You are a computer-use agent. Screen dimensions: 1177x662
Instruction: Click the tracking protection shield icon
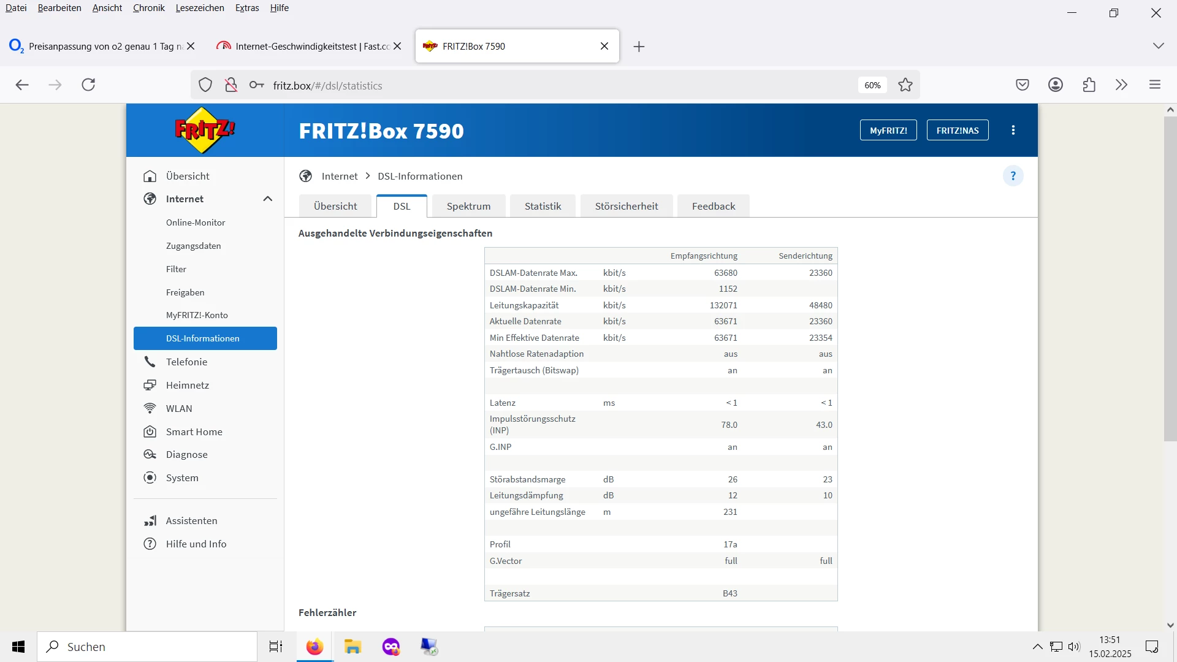click(x=205, y=85)
